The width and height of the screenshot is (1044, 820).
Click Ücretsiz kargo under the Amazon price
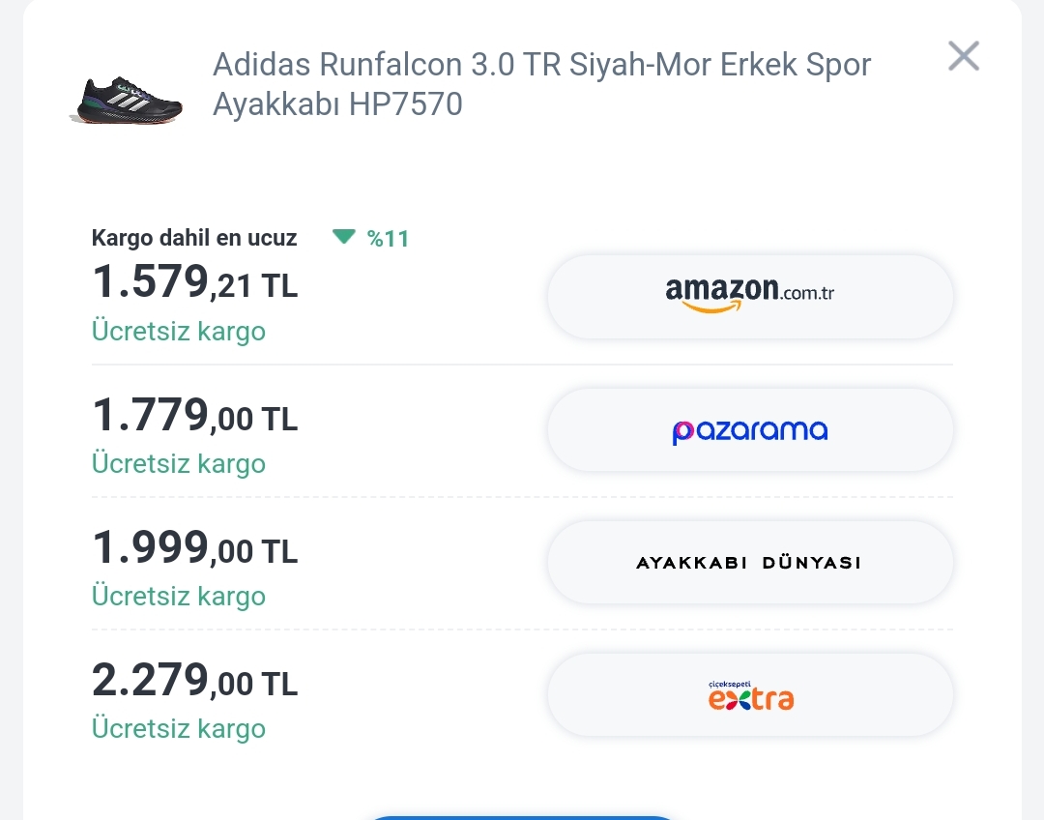click(x=178, y=331)
